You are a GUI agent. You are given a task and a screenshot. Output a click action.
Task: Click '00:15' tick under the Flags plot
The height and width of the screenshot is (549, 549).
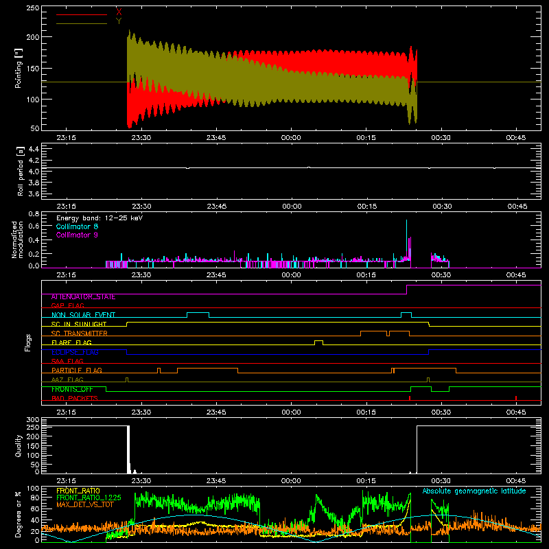click(366, 412)
